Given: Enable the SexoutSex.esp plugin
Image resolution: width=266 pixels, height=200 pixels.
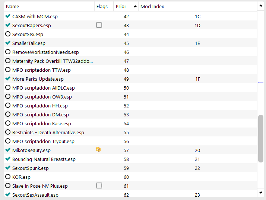Looking at the screenshot, I should (8, 34).
